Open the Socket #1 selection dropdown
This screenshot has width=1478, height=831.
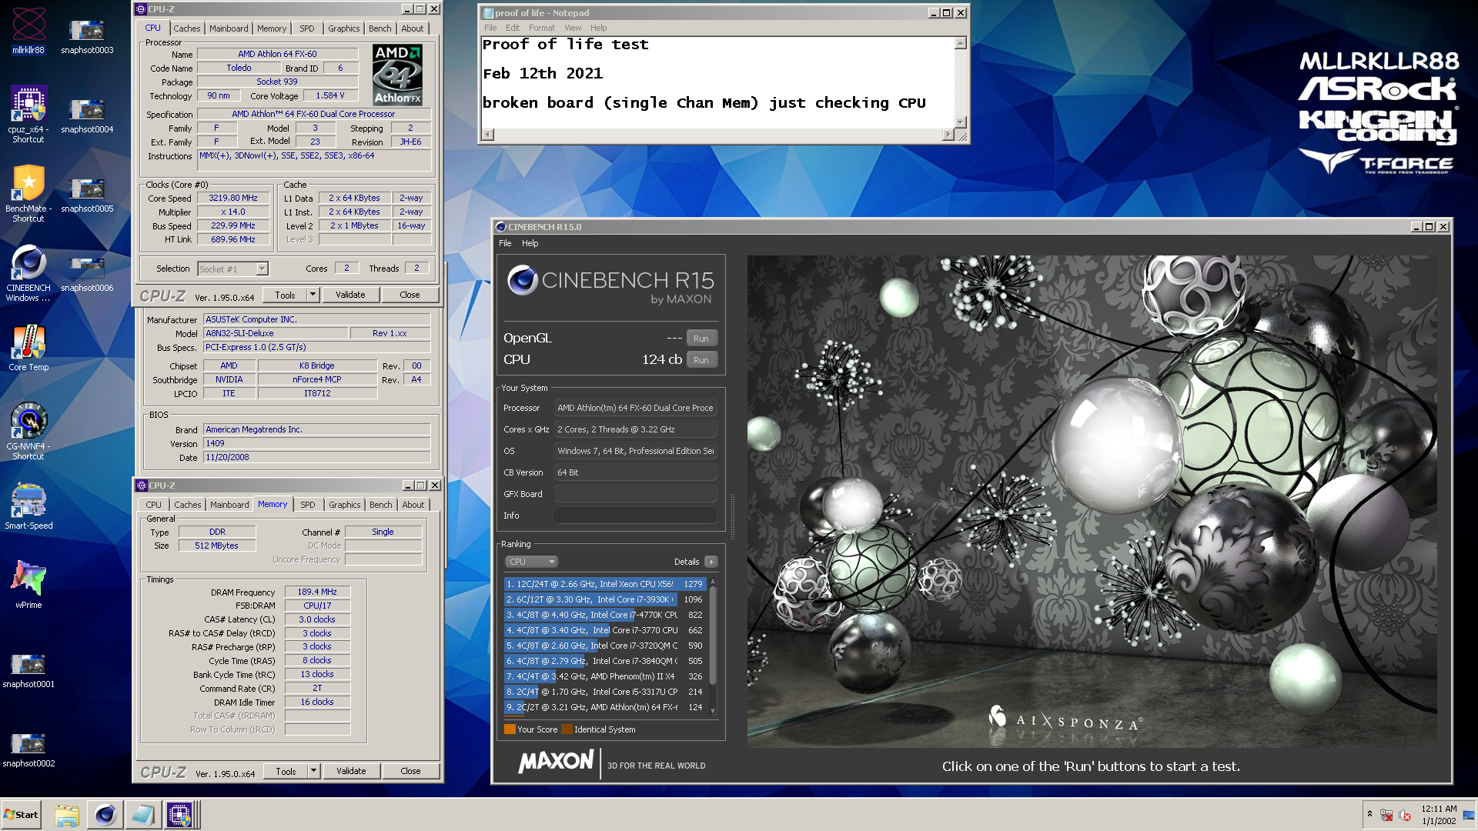(233, 269)
